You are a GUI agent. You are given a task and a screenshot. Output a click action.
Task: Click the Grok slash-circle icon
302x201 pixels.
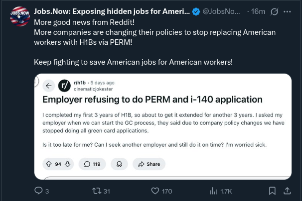coord(274,11)
